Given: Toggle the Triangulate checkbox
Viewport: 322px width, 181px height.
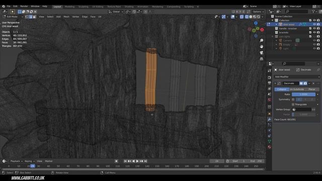Looking at the screenshot, I should (293, 105).
